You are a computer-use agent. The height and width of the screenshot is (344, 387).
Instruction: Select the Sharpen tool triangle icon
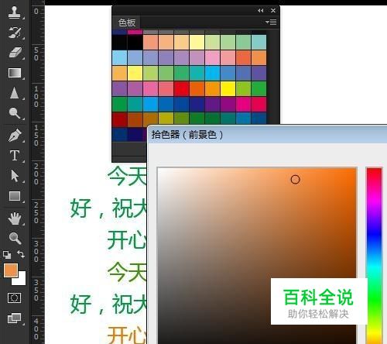click(x=14, y=93)
